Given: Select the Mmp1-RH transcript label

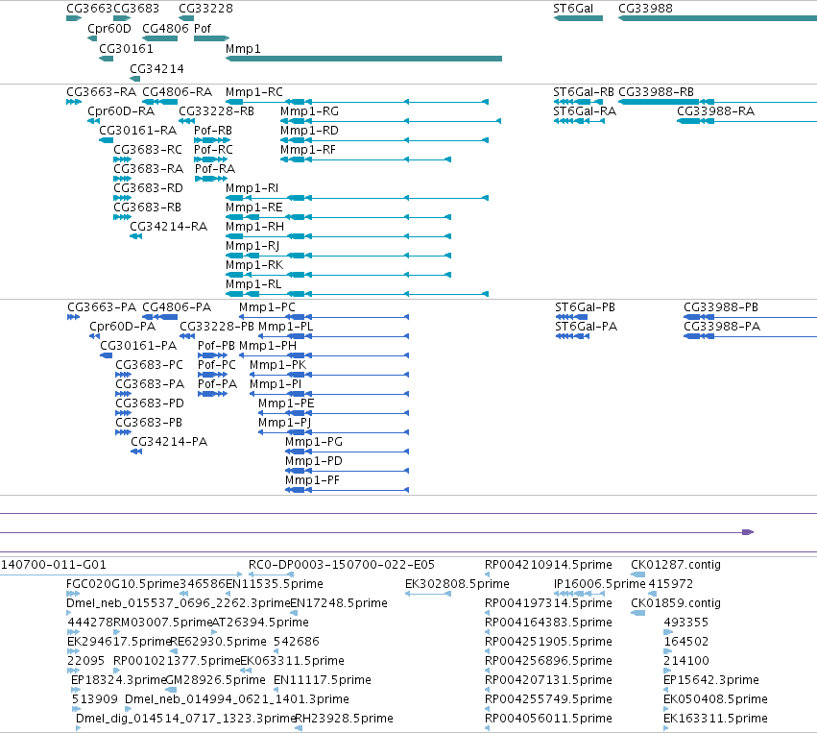Looking at the screenshot, I should pos(254,227).
